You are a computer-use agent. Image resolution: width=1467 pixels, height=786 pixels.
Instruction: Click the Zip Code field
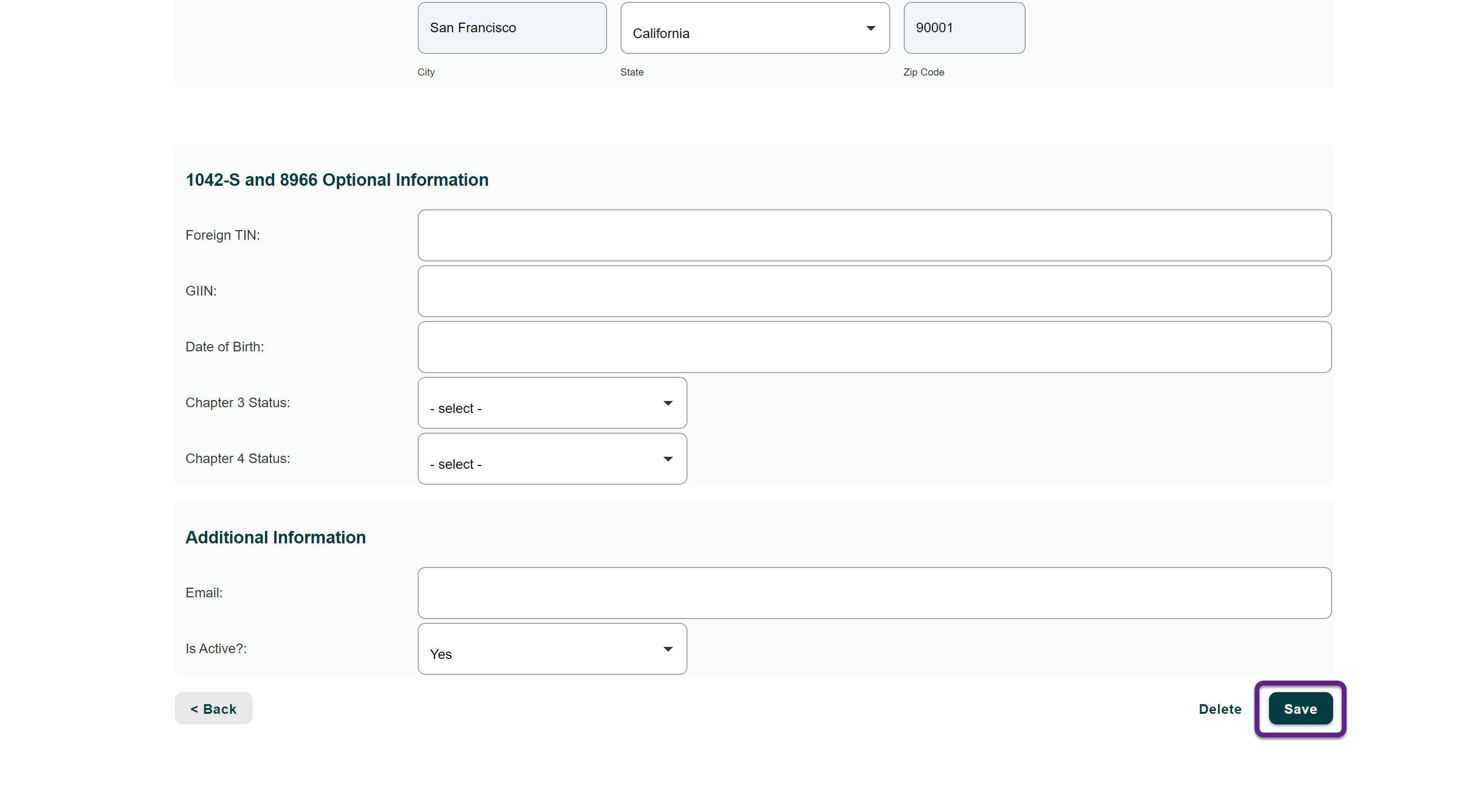(x=964, y=28)
